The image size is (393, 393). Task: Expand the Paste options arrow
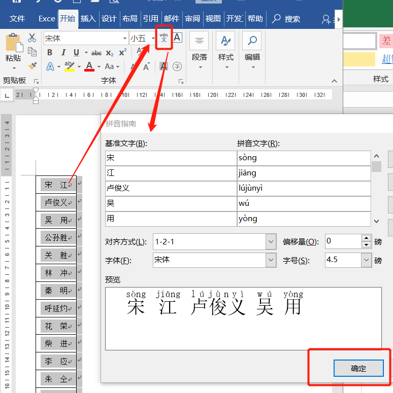coord(14,68)
